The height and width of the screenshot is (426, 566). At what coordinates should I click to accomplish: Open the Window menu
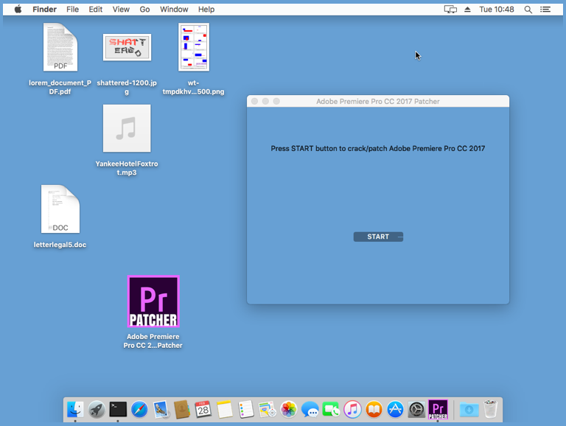pyautogui.click(x=174, y=10)
